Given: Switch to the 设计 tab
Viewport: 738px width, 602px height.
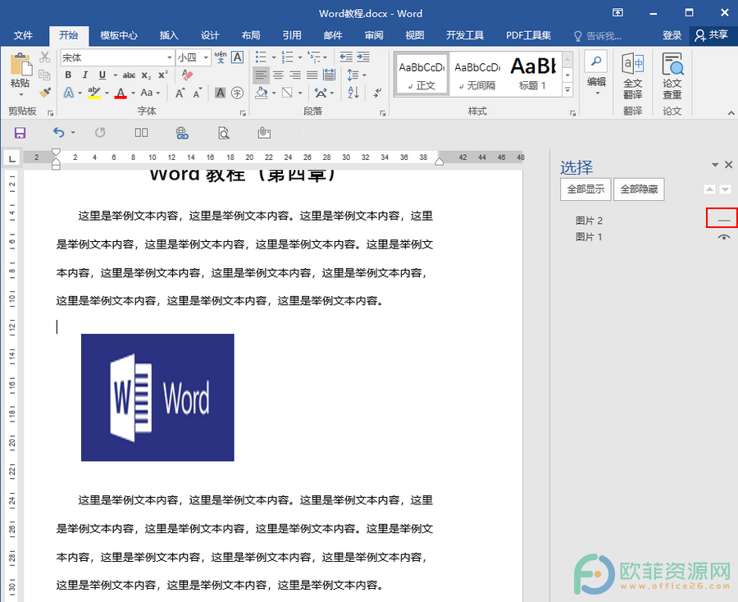Looking at the screenshot, I should [210, 35].
